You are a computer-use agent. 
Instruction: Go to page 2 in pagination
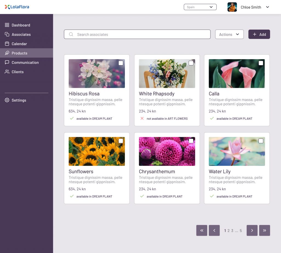229,231
